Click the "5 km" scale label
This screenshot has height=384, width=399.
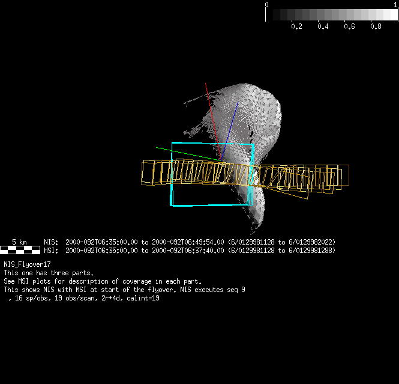point(19,242)
